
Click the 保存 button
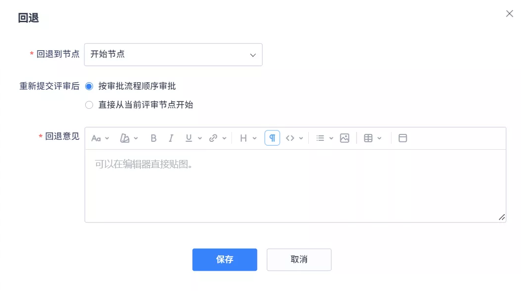point(225,259)
